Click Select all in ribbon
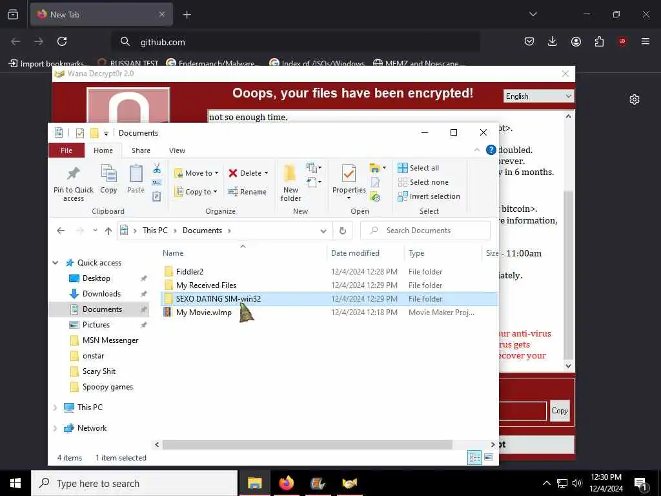 coord(418,168)
